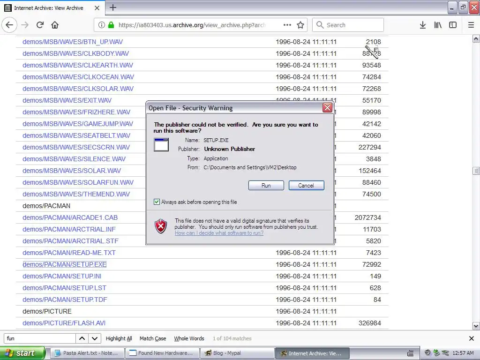Click the find bar text field

pyautogui.click(x=40, y=338)
